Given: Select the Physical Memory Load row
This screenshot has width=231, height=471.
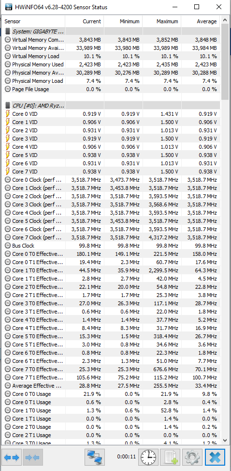Looking at the screenshot, I should click(112, 81).
